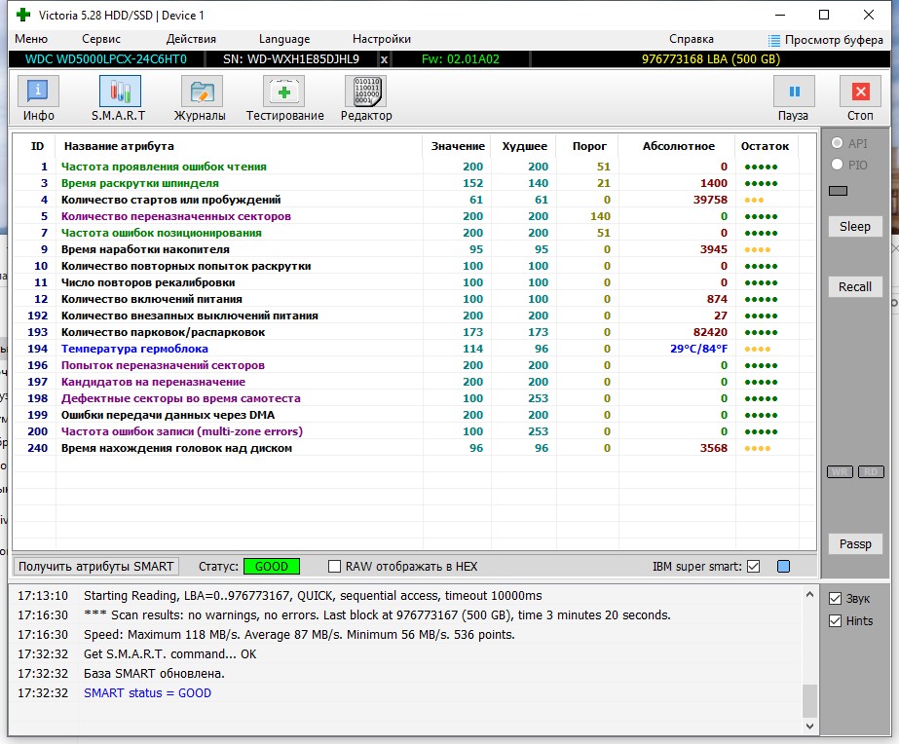
Task: Open the Тестирование surface test section
Action: [284, 97]
